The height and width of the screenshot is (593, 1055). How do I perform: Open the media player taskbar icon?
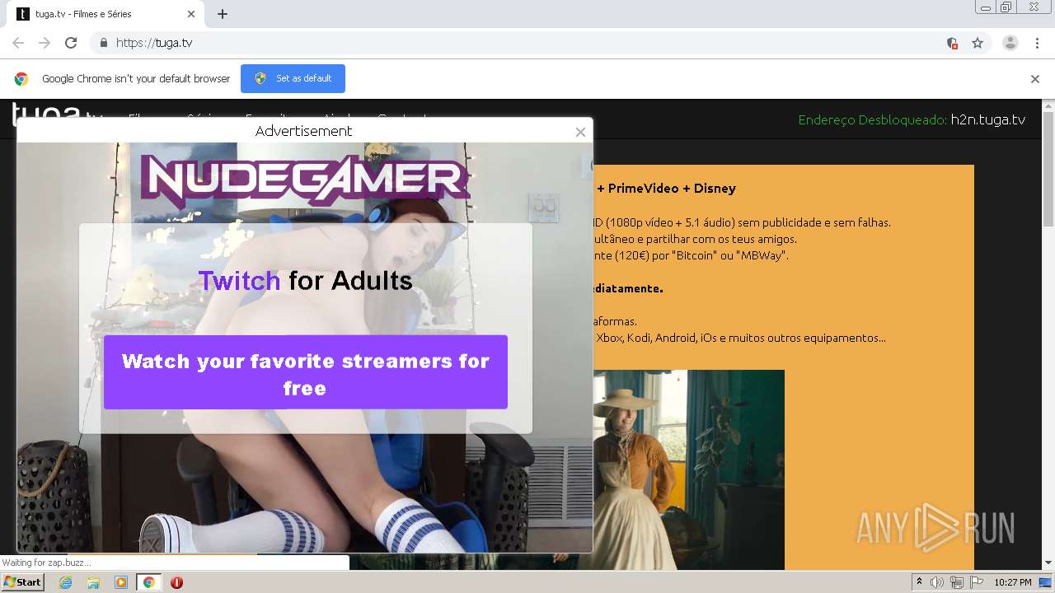point(121,582)
